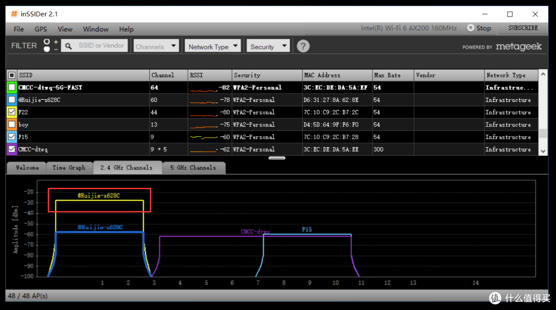Switch to the 5 GHz Channels tab

pyautogui.click(x=193, y=168)
